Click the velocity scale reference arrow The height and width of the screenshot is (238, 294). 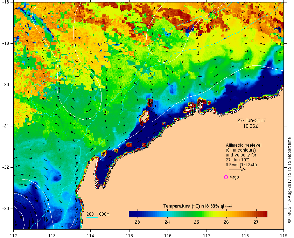coord(237,169)
